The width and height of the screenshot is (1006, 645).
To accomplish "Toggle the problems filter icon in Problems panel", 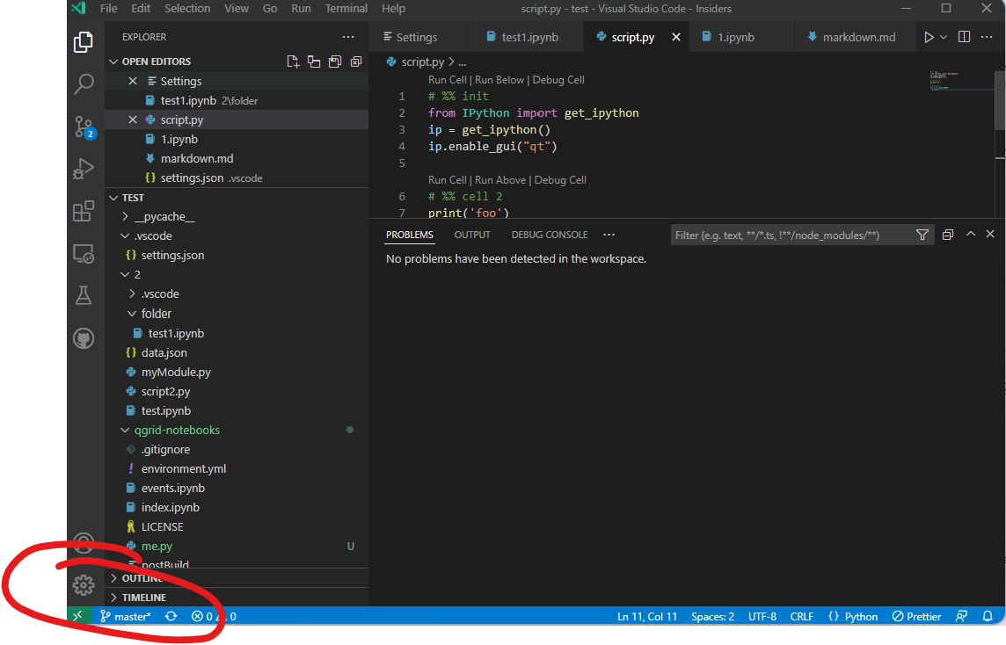I will 922,235.
